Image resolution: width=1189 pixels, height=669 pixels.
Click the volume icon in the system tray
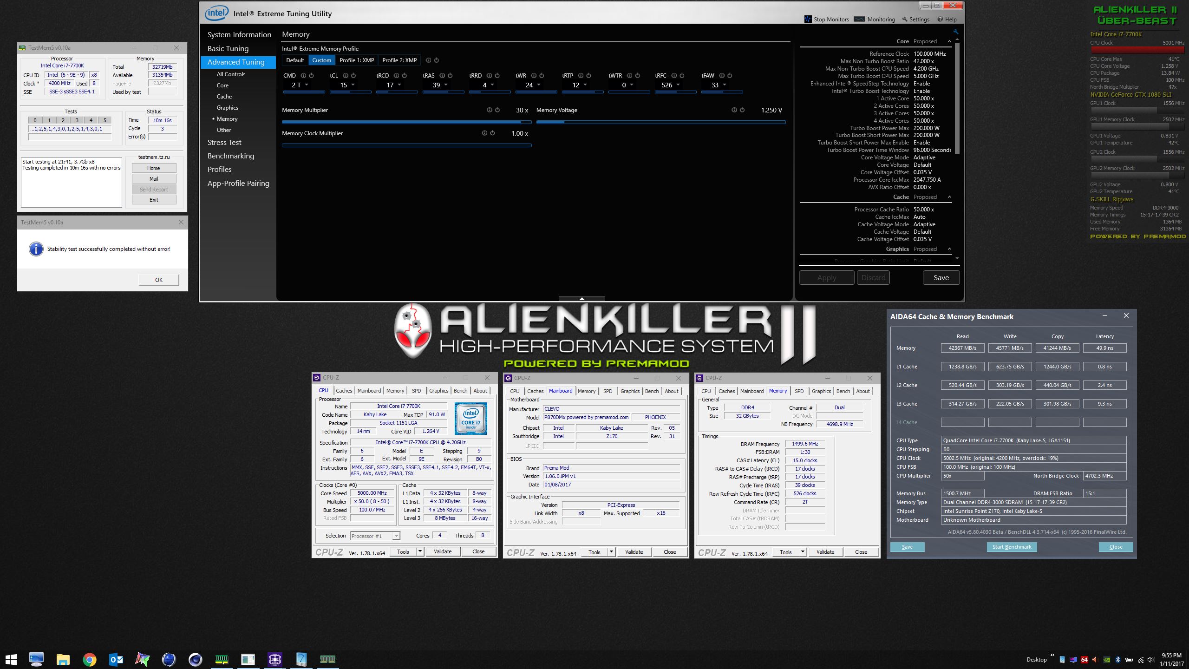click(1150, 660)
